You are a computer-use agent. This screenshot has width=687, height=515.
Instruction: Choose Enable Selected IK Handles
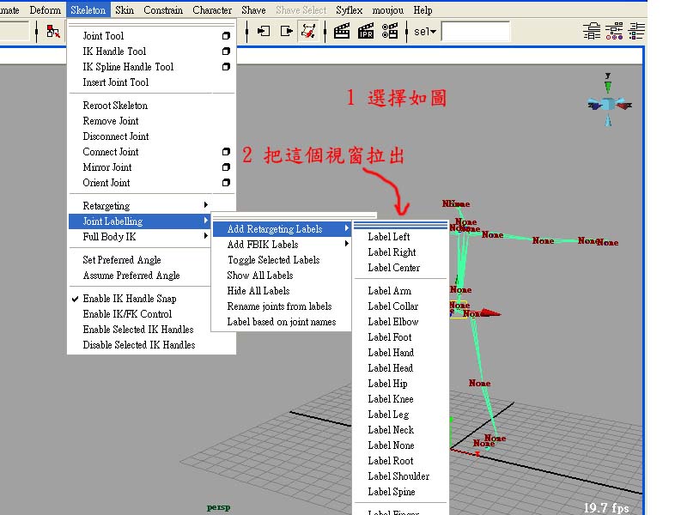[138, 329]
